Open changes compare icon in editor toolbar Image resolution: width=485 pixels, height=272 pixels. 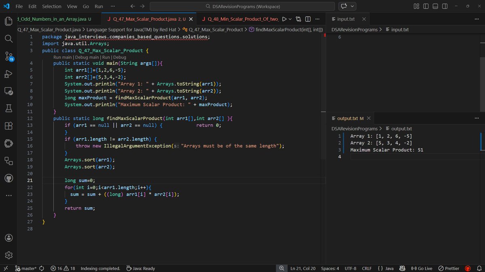pyautogui.click(x=299, y=19)
